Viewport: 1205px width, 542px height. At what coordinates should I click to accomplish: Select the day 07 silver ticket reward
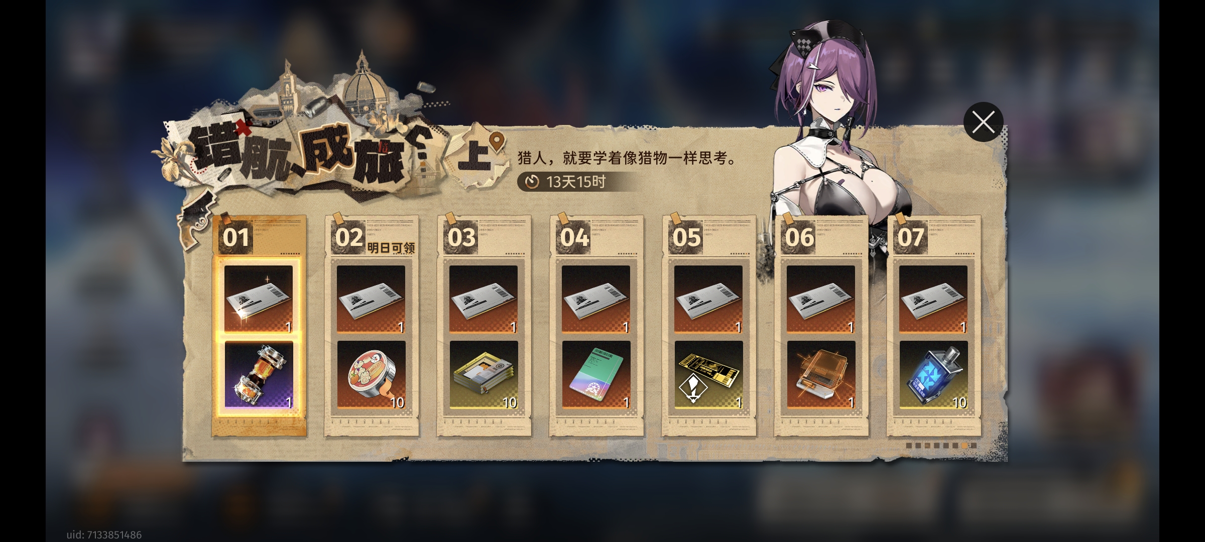tap(933, 299)
